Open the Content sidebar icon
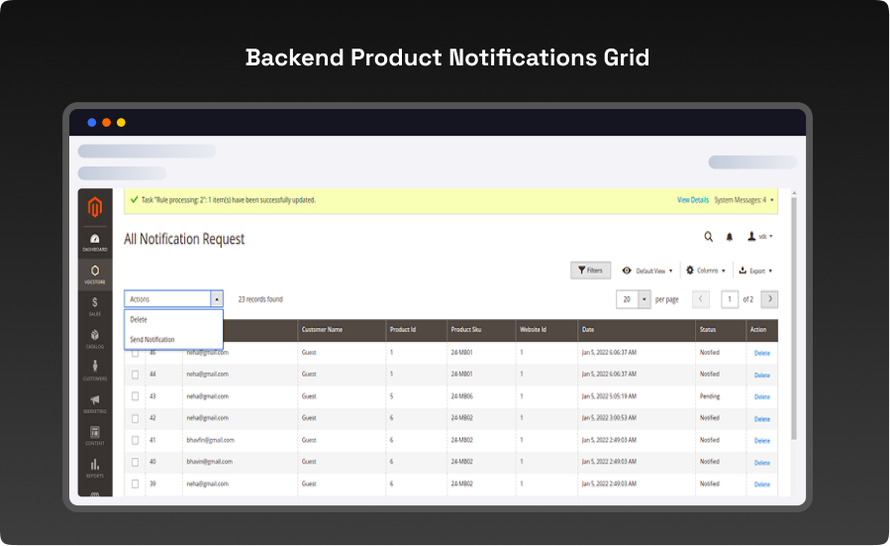Screen dimensions: 890x546 [x=95, y=436]
